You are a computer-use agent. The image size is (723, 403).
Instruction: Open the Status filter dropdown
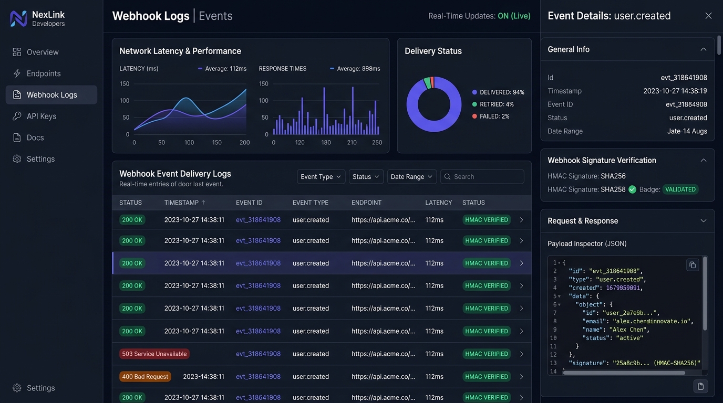coord(366,177)
